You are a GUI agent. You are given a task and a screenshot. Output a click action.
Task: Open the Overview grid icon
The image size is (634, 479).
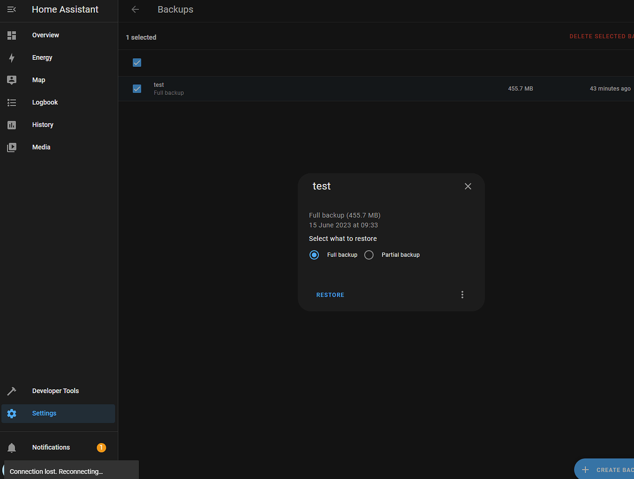[x=12, y=35]
